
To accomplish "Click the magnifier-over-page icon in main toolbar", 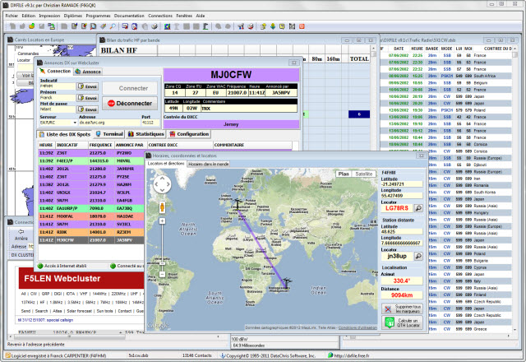I will tap(93, 26).
